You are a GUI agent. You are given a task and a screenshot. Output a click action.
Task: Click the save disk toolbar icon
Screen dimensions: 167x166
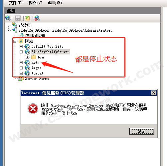(18, 18)
